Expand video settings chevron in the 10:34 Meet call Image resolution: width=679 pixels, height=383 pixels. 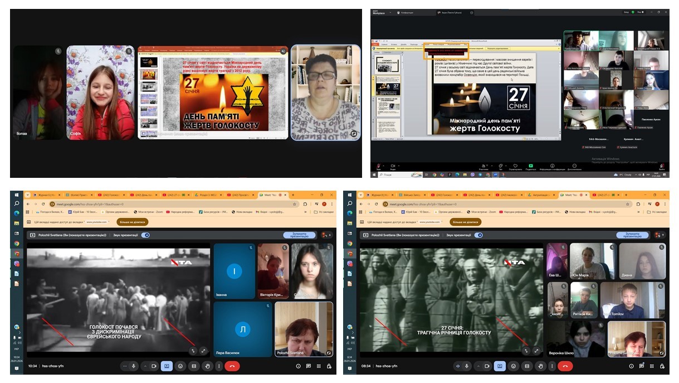[145, 366]
